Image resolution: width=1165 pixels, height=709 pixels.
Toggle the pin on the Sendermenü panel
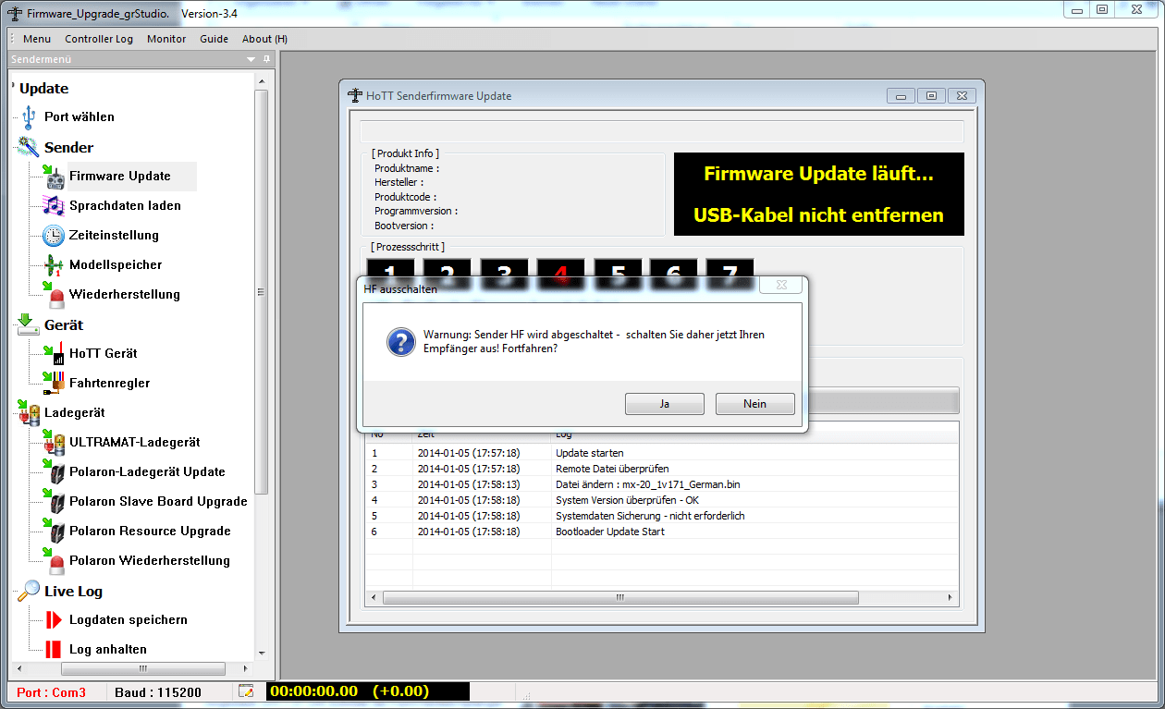[x=267, y=59]
